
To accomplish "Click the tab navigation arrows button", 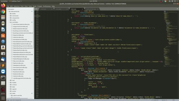I will [x=36, y=9].
